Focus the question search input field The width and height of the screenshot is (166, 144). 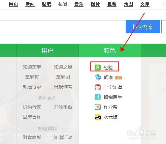tap(63, 27)
